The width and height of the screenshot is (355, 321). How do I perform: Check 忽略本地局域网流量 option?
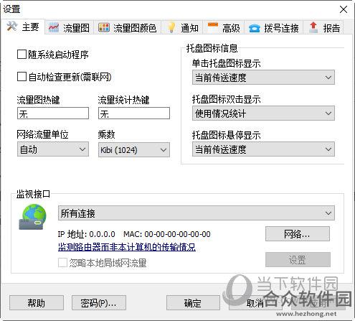pos(62,263)
